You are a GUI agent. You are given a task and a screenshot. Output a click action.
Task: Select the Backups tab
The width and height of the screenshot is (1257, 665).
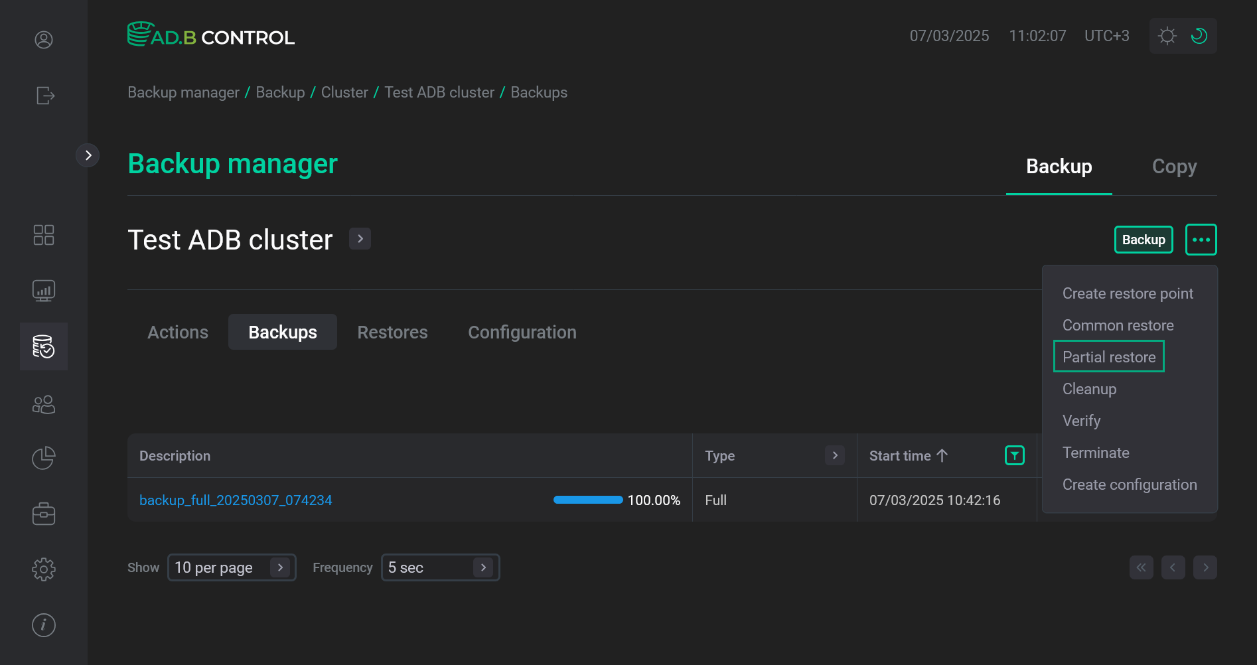click(283, 332)
